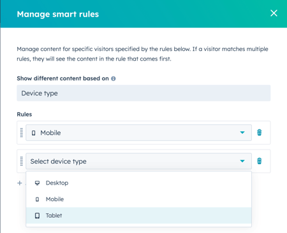Viewport: 287px width, 233px height.
Task: Collapse the Select device type dropdown
Action: coord(138,161)
